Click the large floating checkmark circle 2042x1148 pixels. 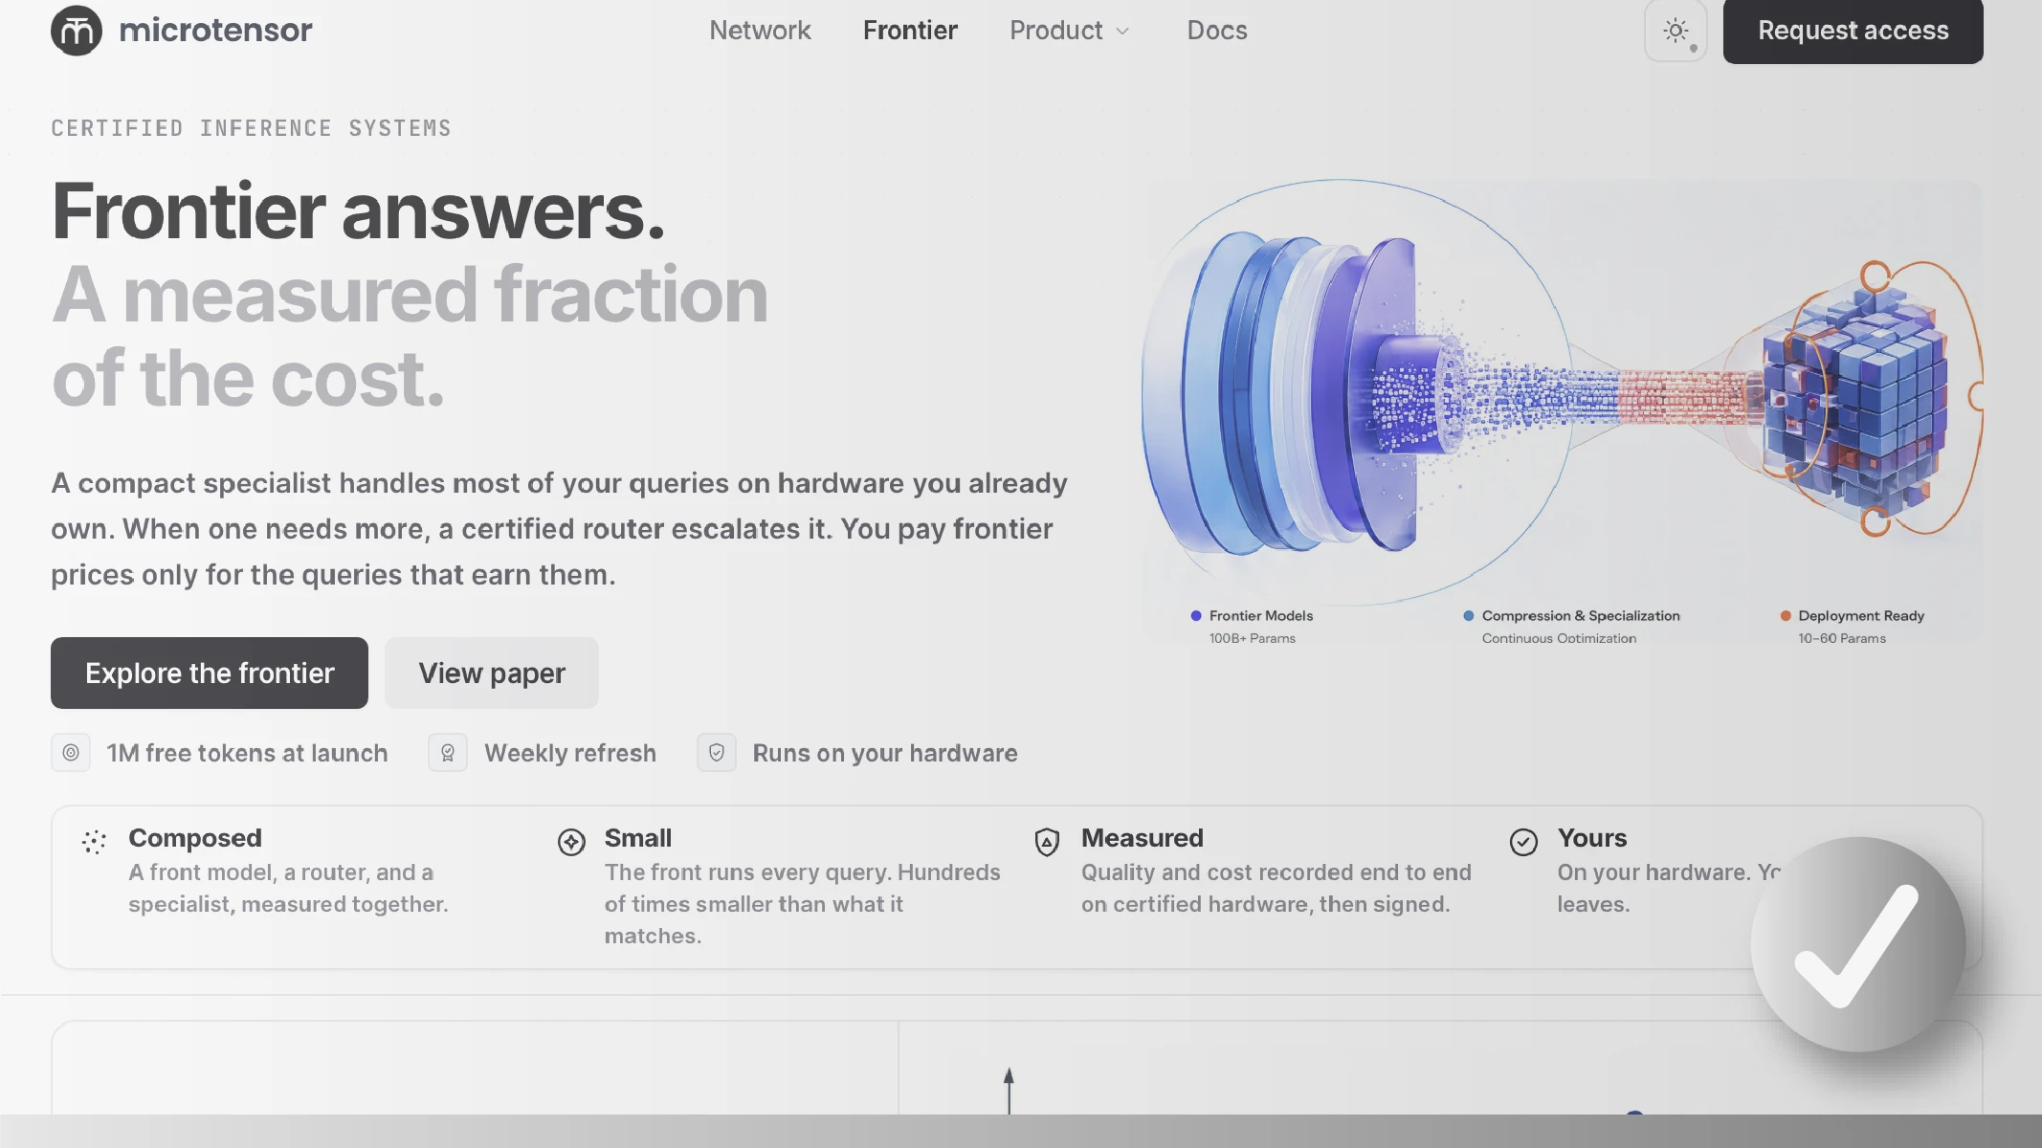tap(1858, 944)
